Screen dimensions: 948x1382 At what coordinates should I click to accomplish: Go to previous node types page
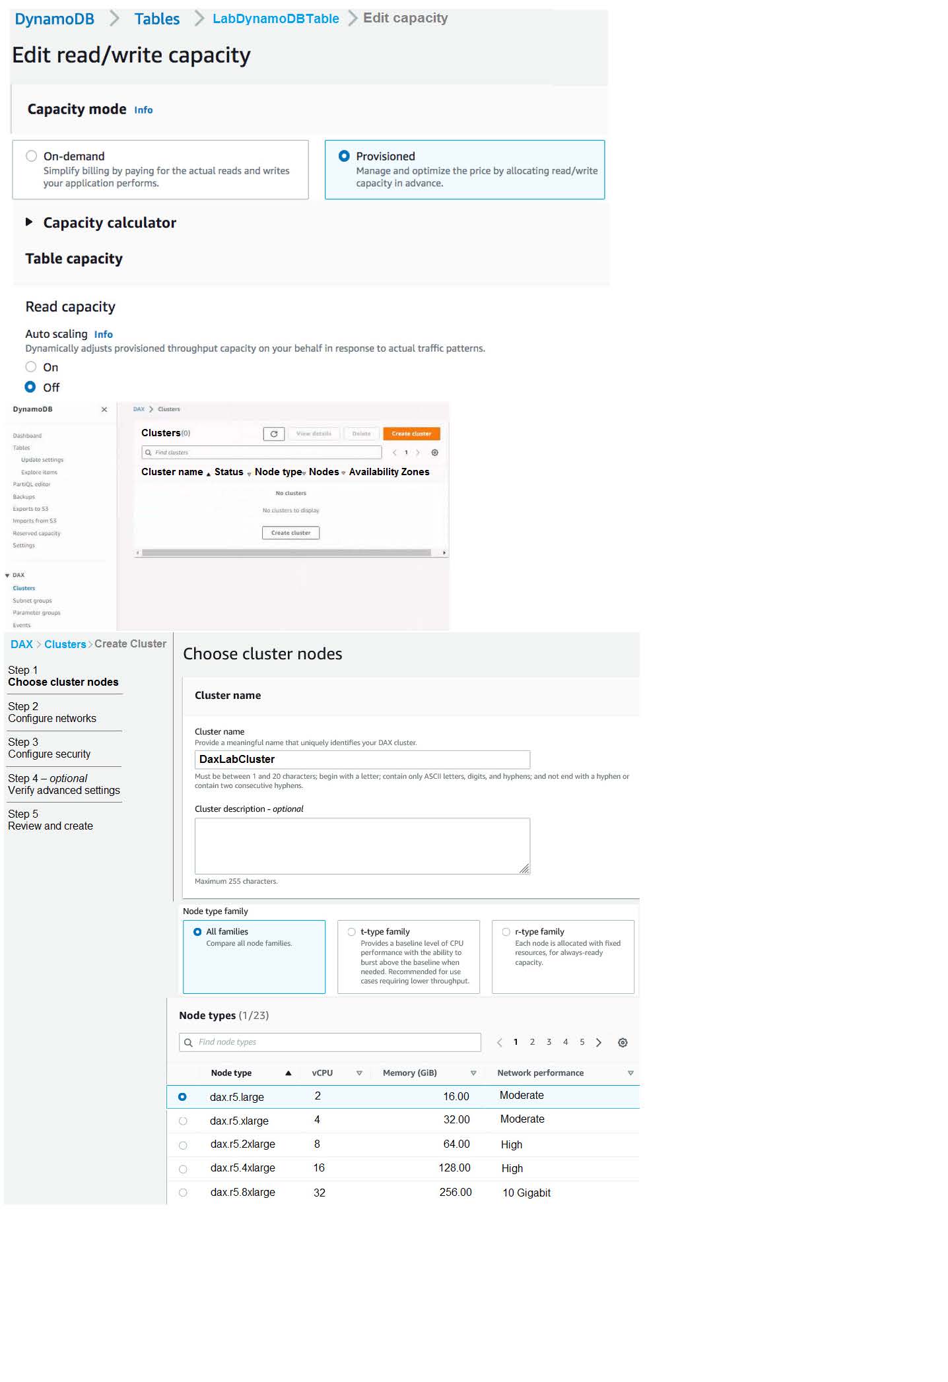[500, 1043]
